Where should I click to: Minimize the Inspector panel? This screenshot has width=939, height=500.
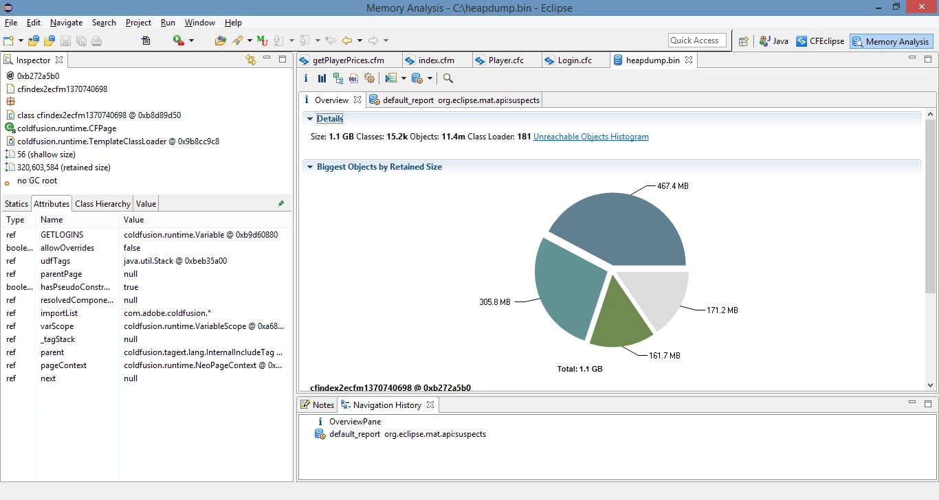267,59
